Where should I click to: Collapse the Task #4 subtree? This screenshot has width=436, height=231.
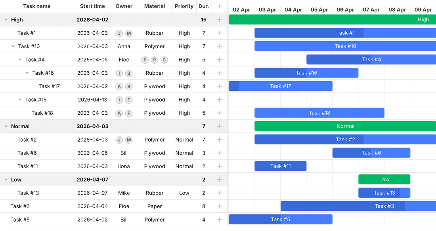pos(20,60)
